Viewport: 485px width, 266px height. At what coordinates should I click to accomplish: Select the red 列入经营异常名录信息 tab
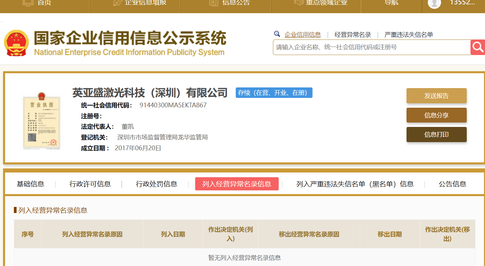click(237, 184)
